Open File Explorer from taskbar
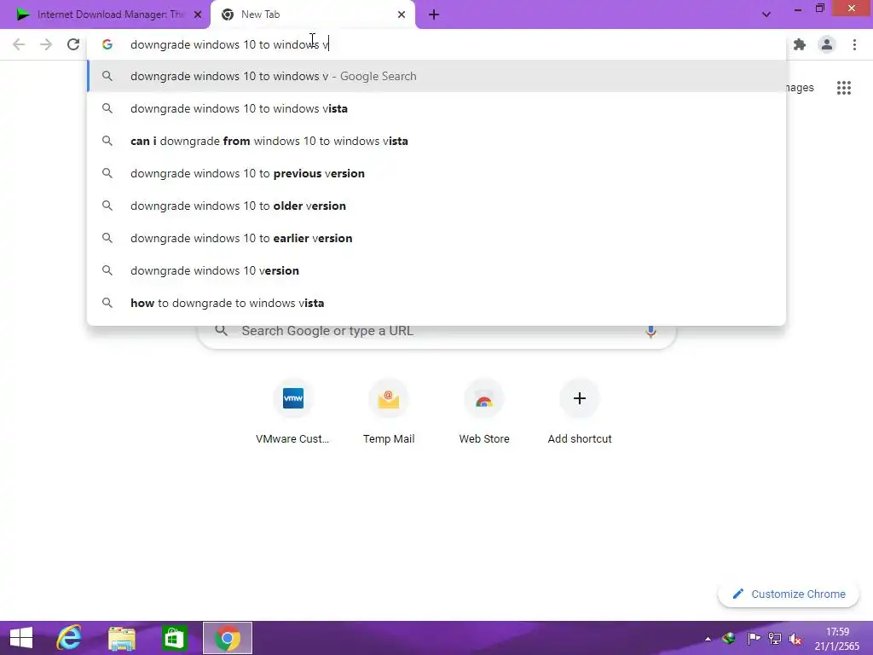 (122, 638)
